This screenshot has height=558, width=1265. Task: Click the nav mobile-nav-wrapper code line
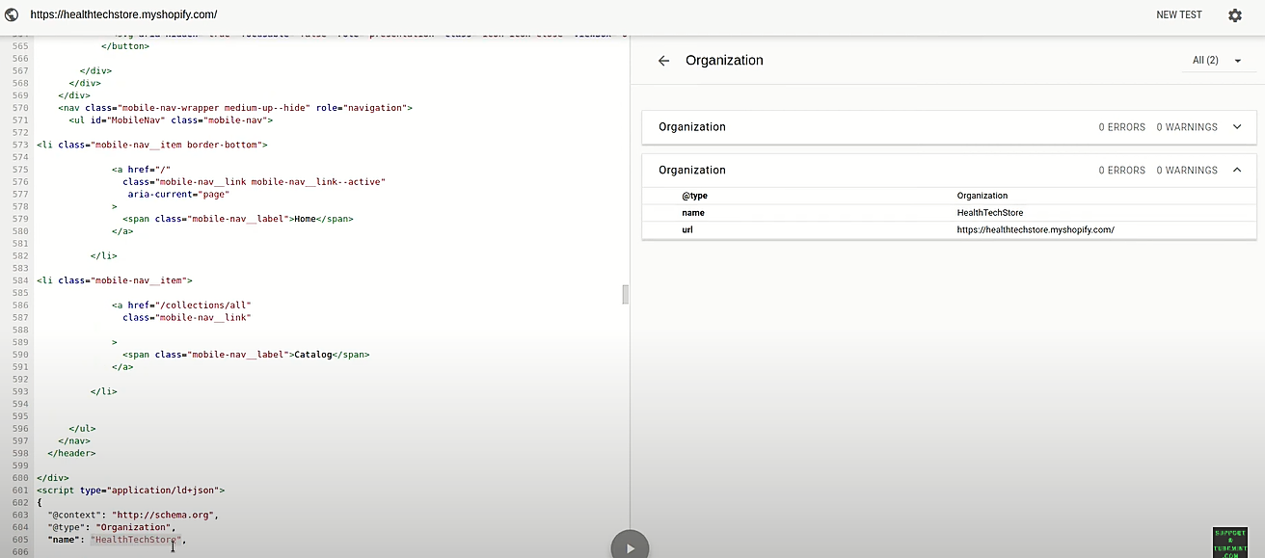[x=235, y=108]
